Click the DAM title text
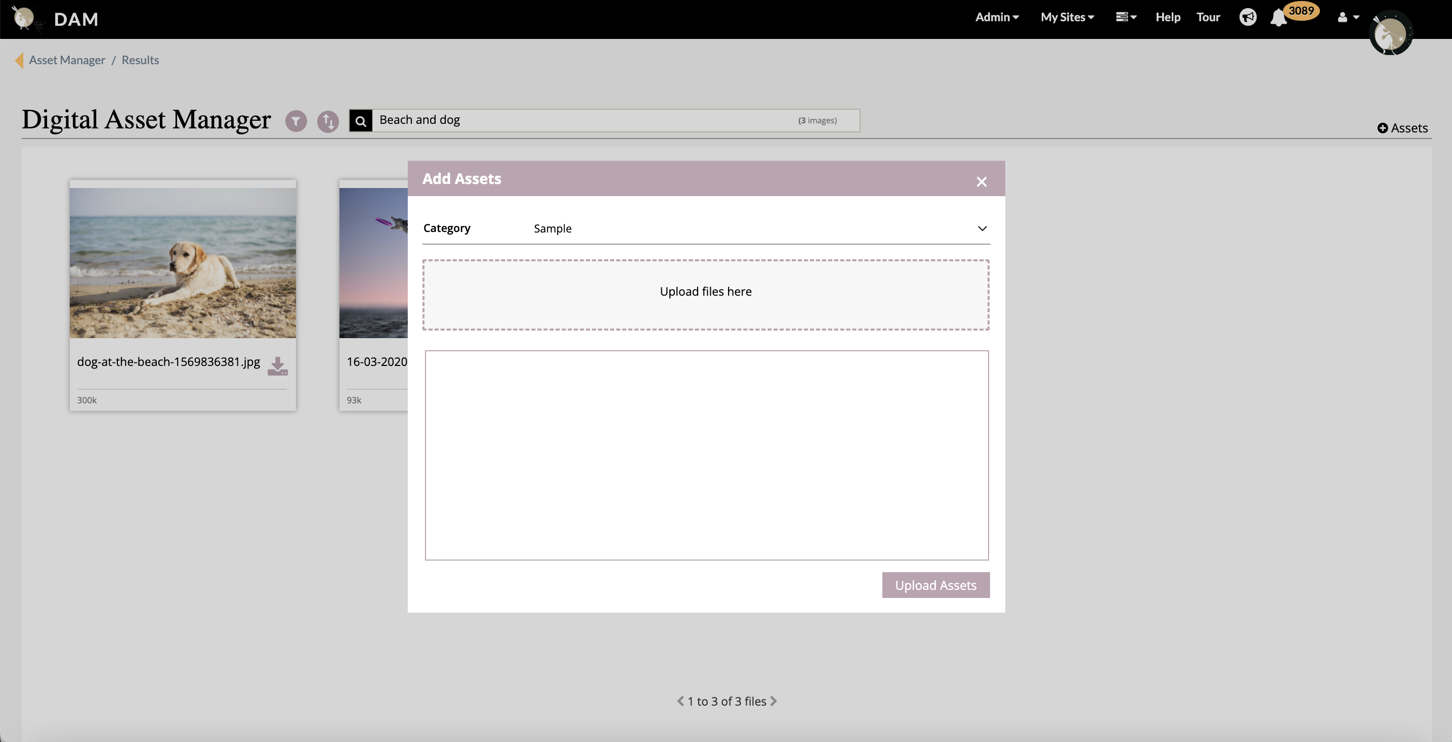This screenshot has height=742, width=1452. (x=76, y=19)
